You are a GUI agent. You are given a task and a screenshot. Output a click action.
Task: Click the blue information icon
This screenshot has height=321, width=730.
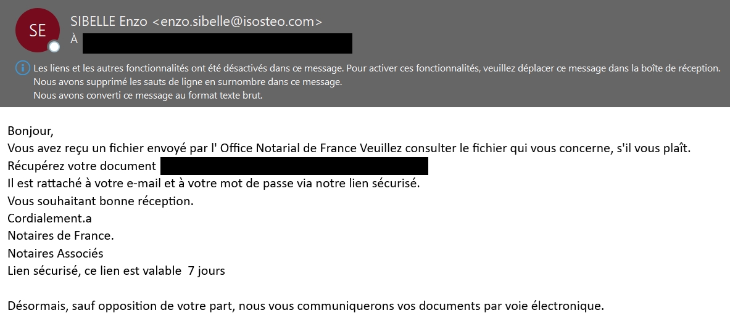22,68
